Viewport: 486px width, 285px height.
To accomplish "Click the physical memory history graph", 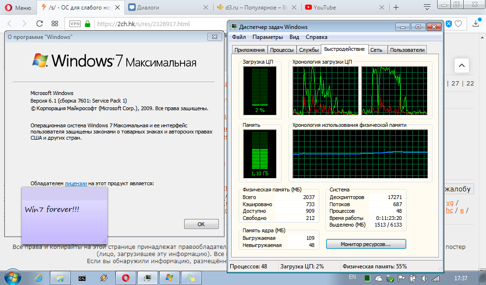I will tap(360, 154).
